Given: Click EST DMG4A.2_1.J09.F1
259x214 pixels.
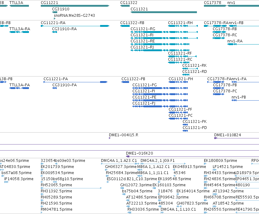Looking at the screenshot, I should tap(158, 161).
